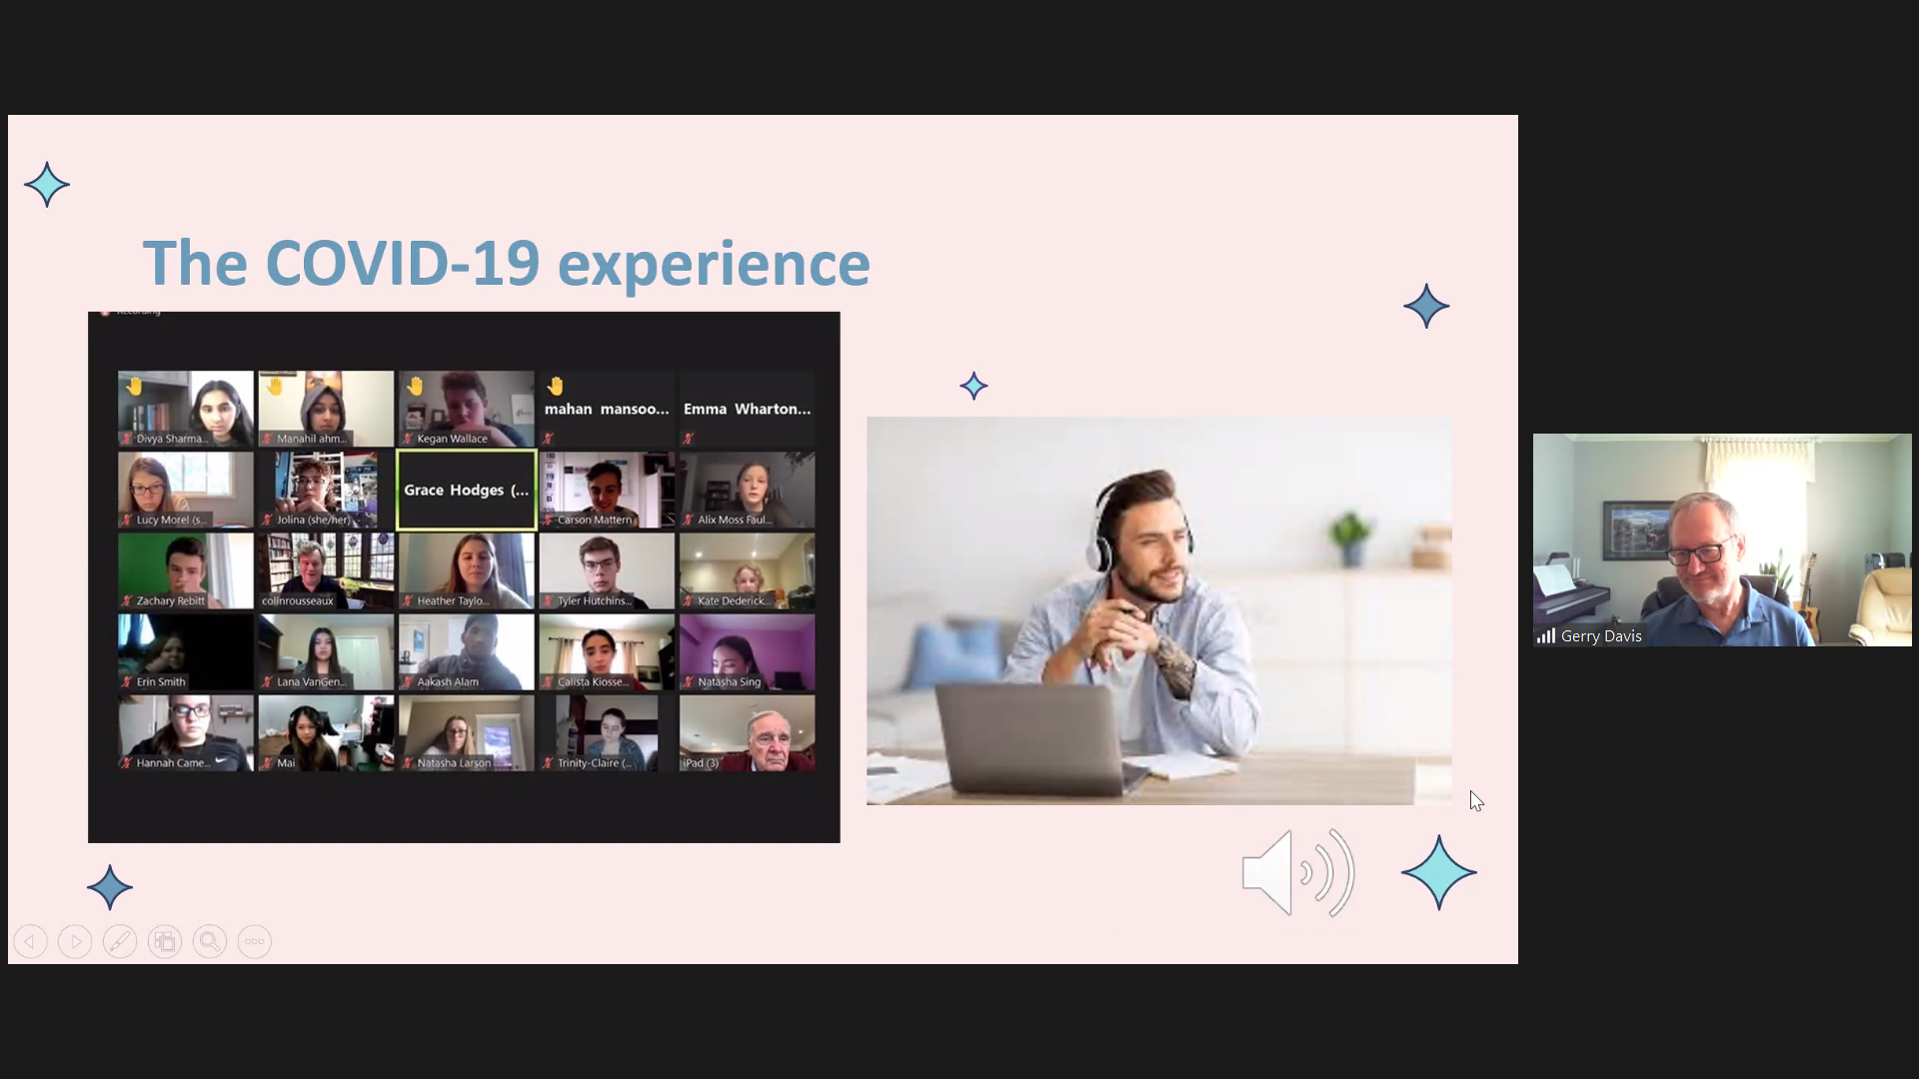The width and height of the screenshot is (1919, 1079).
Task: Go to previous slide using back arrow
Action: pyautogui.click(x=30, y=941)
